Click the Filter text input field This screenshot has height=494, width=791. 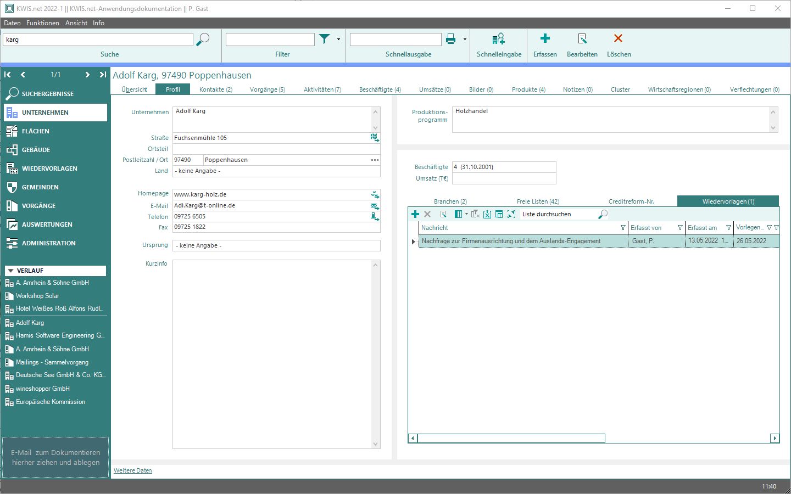tap(270, 40)
